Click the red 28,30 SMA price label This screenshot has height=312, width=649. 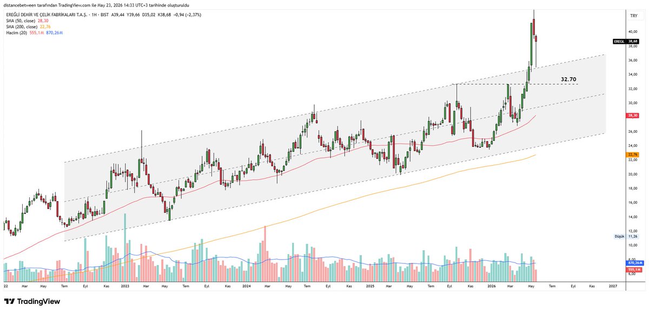pyautogui.click(x=633, y=116)
